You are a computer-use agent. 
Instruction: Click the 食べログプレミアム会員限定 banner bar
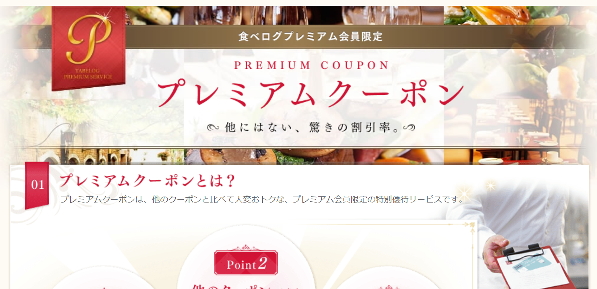coord(310,37)
